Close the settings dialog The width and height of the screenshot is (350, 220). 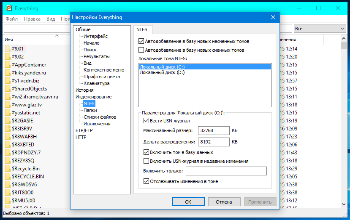coord(273,17)
